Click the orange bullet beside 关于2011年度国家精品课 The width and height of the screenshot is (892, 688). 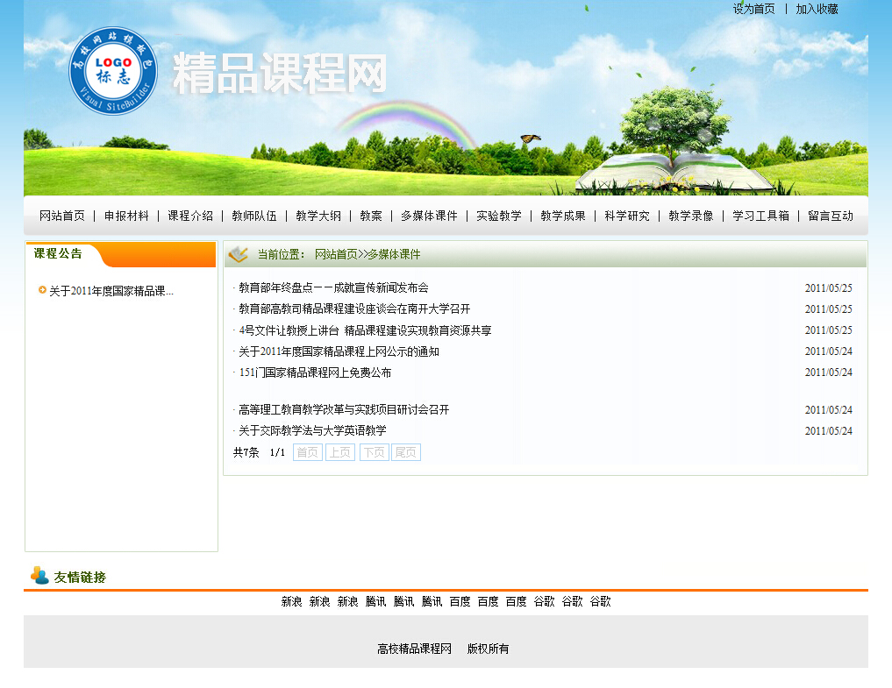click(x=42, y=290)
